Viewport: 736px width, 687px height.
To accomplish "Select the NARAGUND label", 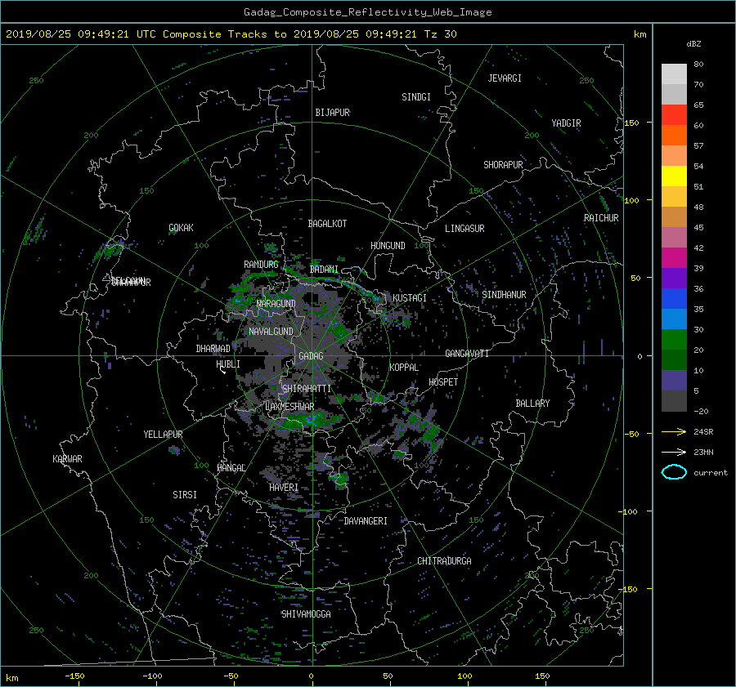I will [276, 303].
